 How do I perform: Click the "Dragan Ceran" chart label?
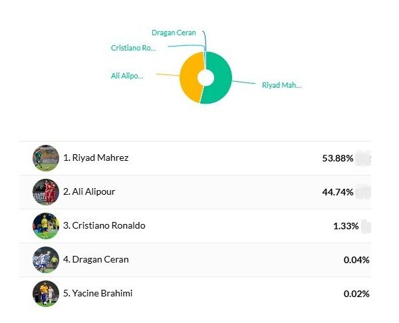(174, 33)
